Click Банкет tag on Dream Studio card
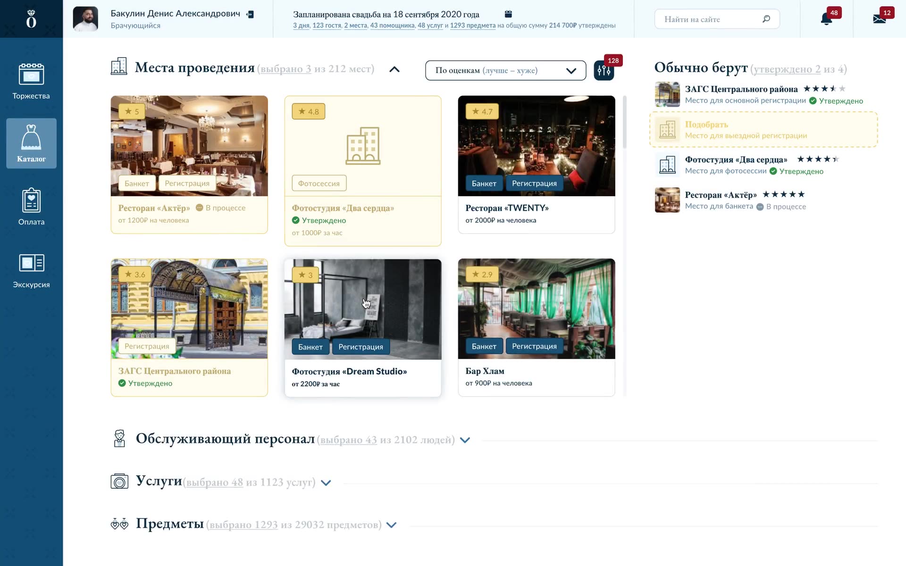 tap(310, 347)
